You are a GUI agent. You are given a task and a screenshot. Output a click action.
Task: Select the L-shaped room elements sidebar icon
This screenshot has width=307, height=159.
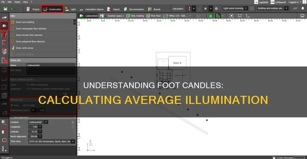pyautogui.click(x=4, y=60)
